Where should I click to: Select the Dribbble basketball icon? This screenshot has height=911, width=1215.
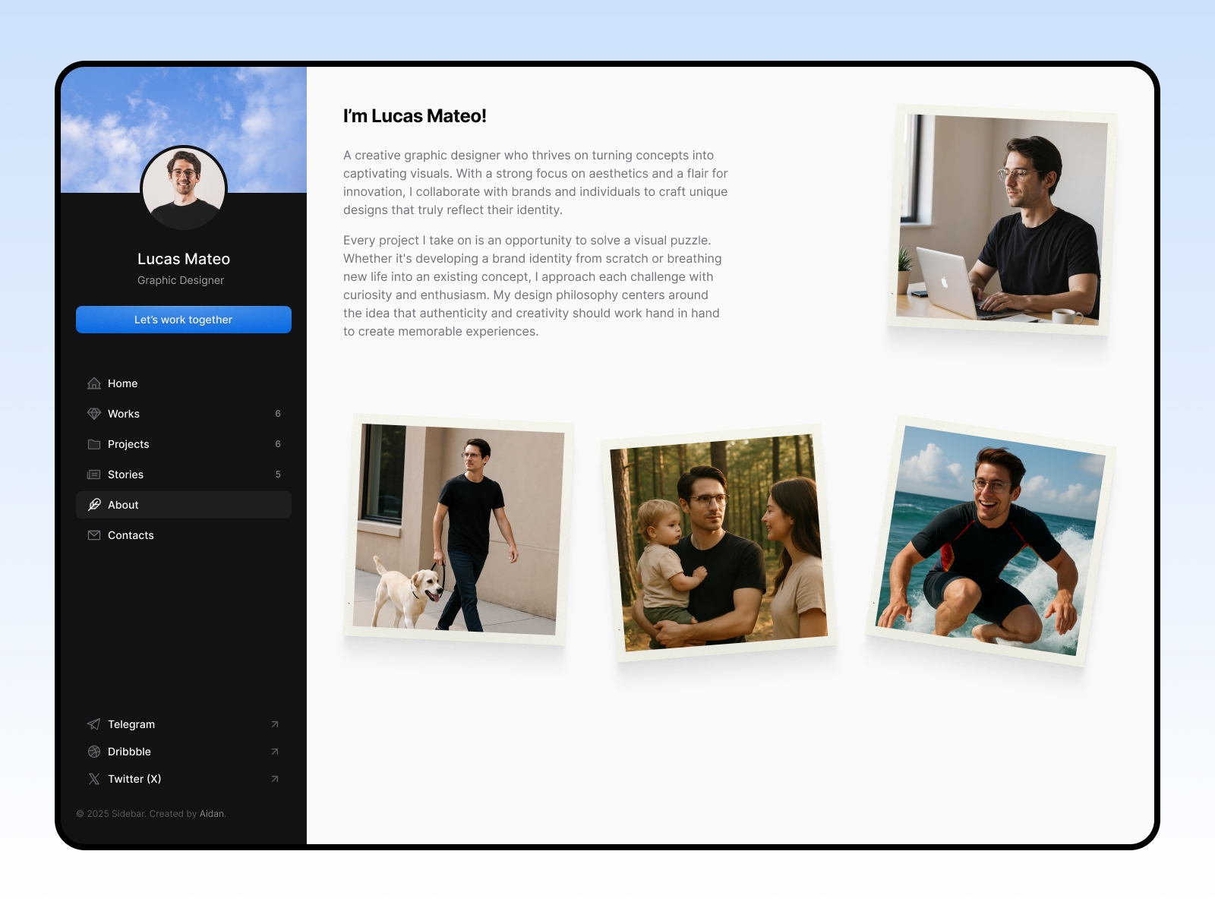click(x=93, y=752)
